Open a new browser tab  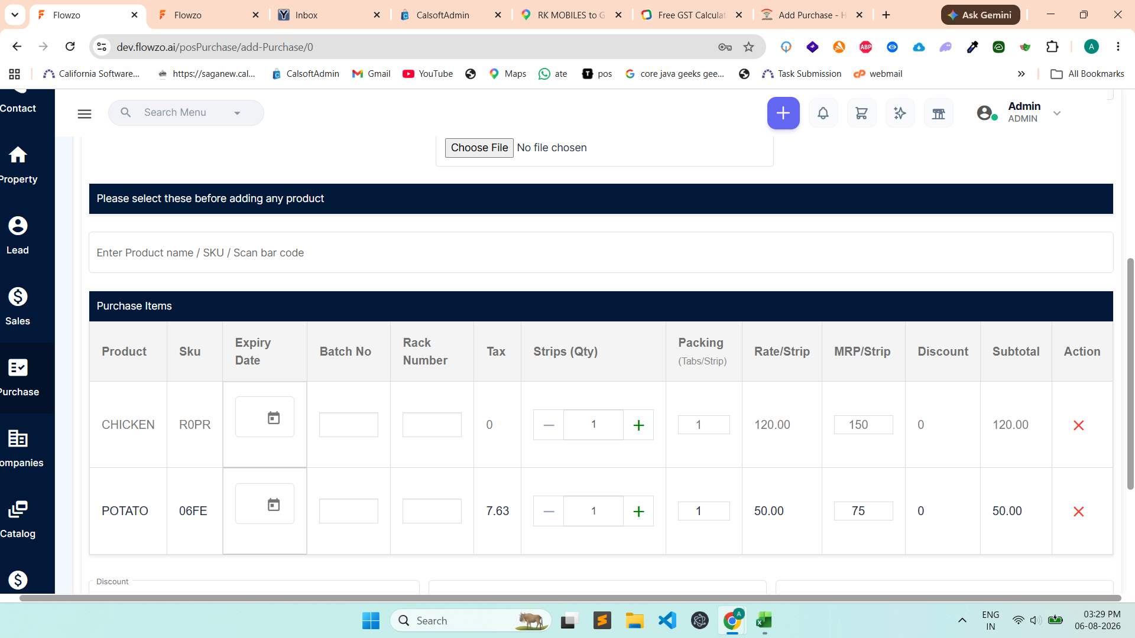point(886,15)
